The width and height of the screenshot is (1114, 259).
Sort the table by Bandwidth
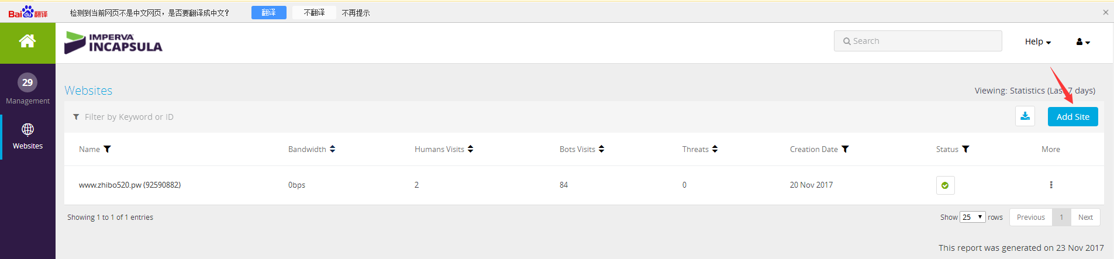[332, 149]
